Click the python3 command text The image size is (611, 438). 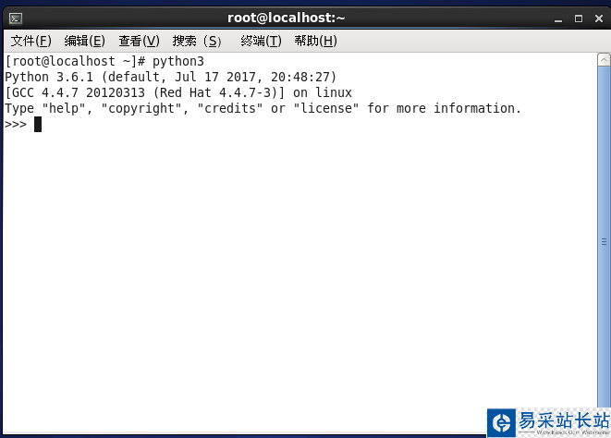tap(178, 62)
